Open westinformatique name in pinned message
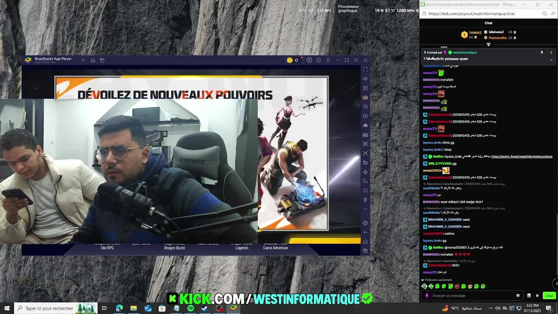558x314 pixels. point(465,52)
